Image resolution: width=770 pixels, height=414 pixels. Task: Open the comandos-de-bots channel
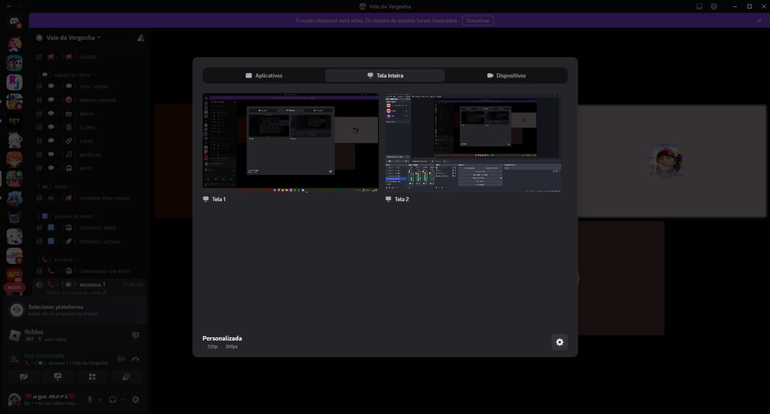[91, 271]
